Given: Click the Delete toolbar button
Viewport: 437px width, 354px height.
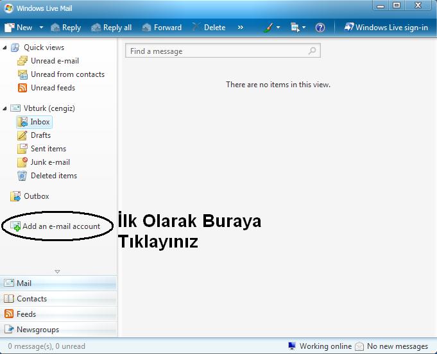Looking at the screenshot, I should (209, 28).
